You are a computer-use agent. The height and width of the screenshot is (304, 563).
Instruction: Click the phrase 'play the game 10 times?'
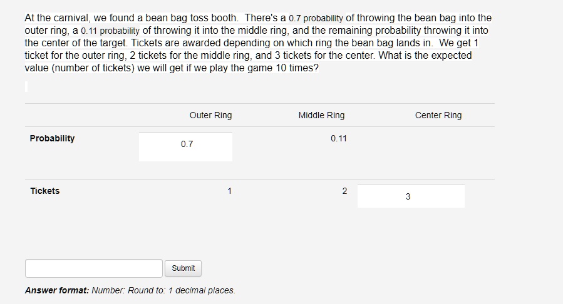pos(257,68)
